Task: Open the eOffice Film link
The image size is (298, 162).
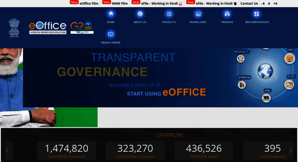Action: pyautogui.click(x=89, y=3)
